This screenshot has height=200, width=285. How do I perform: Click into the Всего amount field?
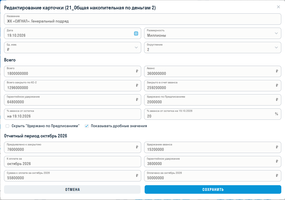[x=73, y=71]
